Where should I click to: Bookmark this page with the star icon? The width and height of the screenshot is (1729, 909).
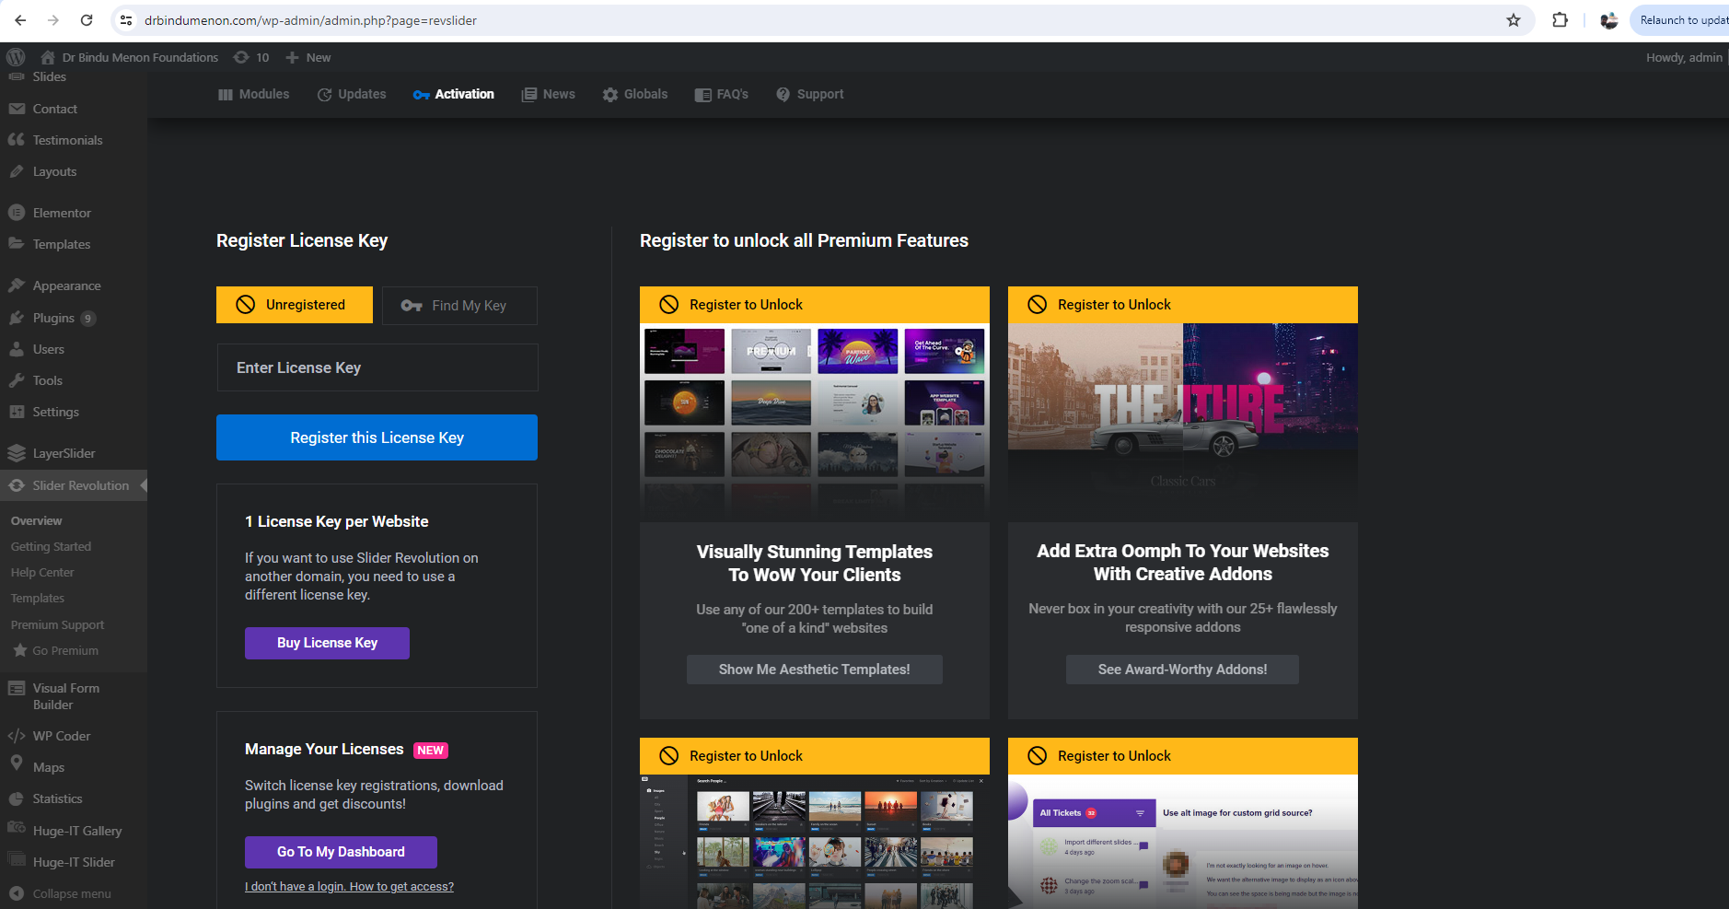1514,20
